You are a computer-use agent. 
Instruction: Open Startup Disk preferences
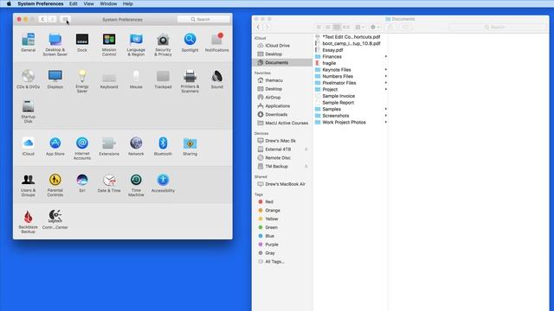click(29, 111)
